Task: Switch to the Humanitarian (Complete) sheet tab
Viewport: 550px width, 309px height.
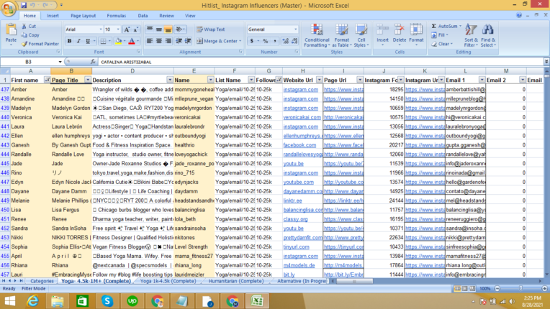Action: (236, 281)
